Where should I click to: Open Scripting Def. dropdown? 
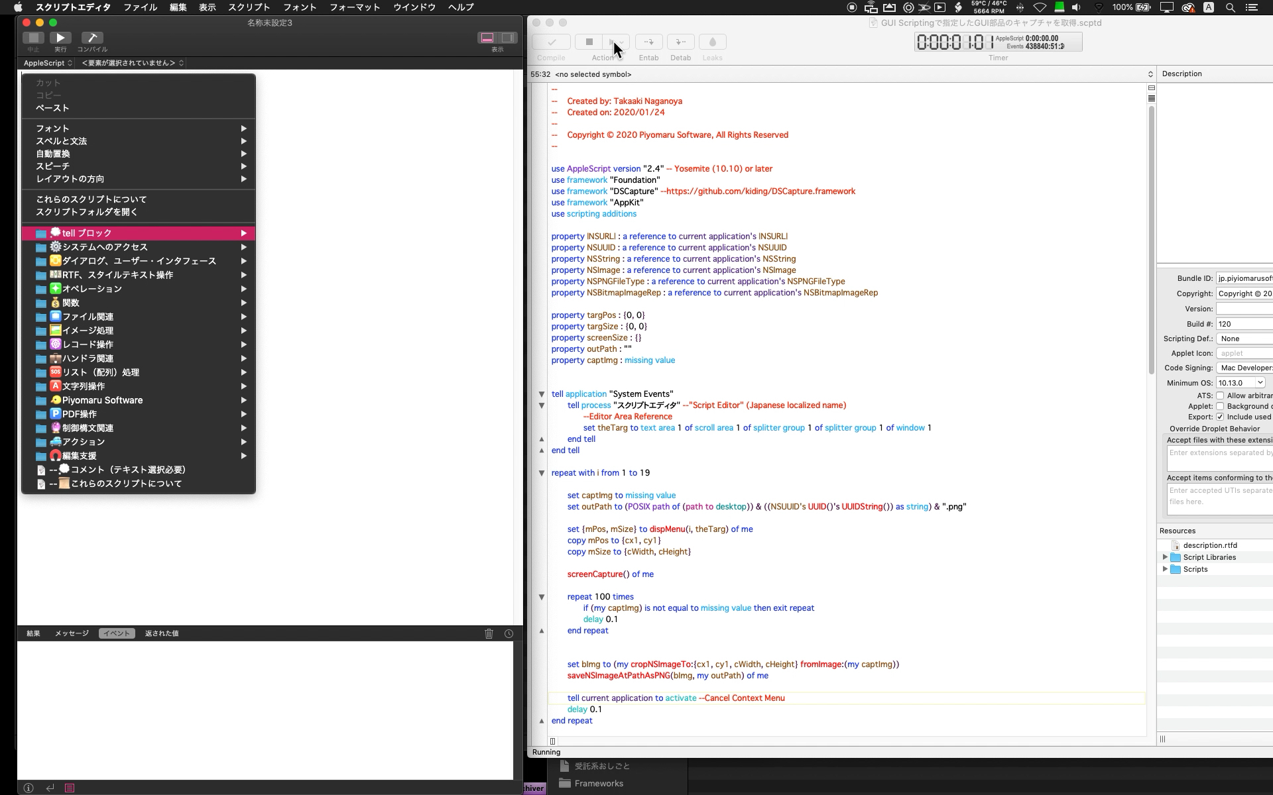point(1244,339)
